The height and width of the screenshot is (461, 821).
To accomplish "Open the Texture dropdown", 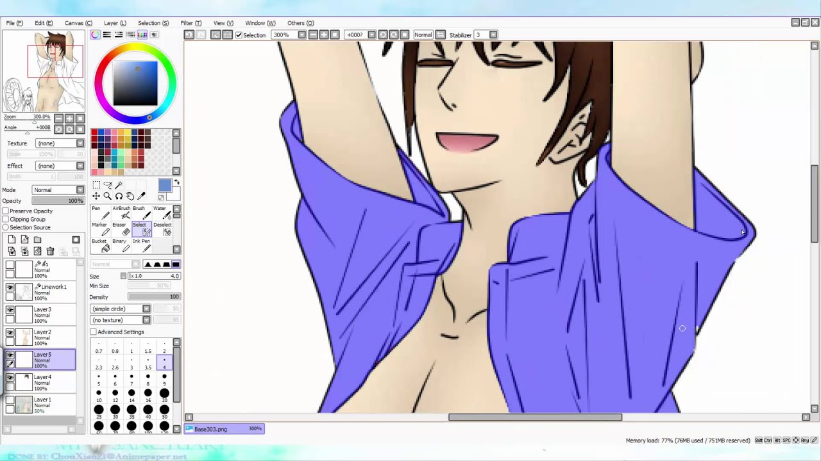I will (60, 143).
